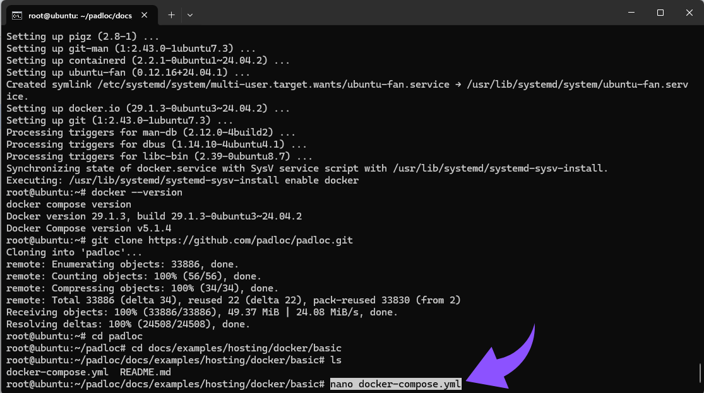704x393 pixels.
Task: Click the 'cd padloc' command text
Action: [117, 336]
